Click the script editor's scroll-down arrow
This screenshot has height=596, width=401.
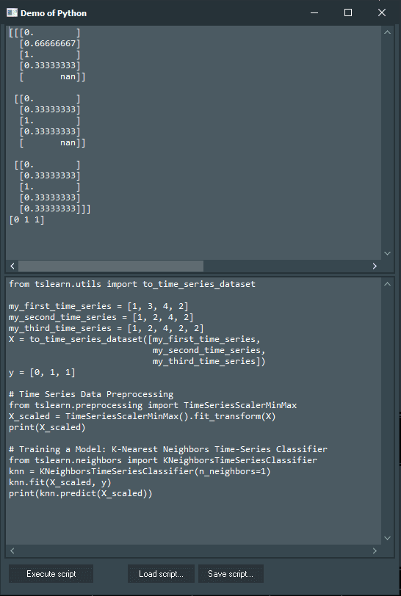(387, 538)
